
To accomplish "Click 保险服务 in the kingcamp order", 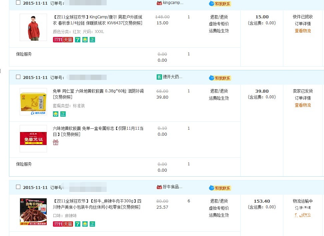I will pyautogui.click(x=24, y=54).
